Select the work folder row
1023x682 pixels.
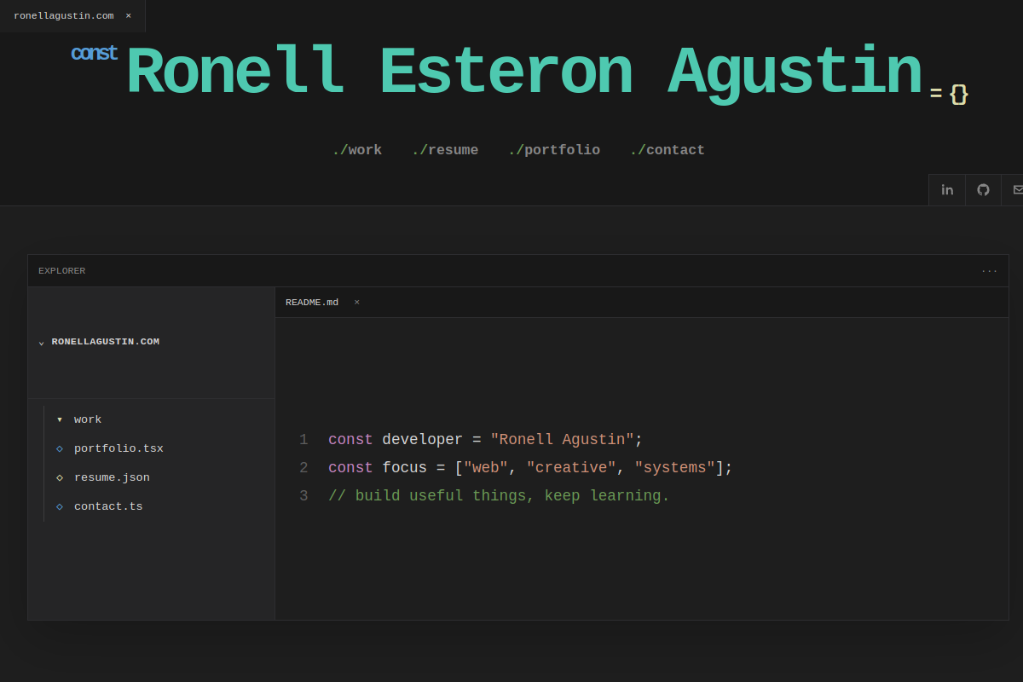[x=159, y=419]
